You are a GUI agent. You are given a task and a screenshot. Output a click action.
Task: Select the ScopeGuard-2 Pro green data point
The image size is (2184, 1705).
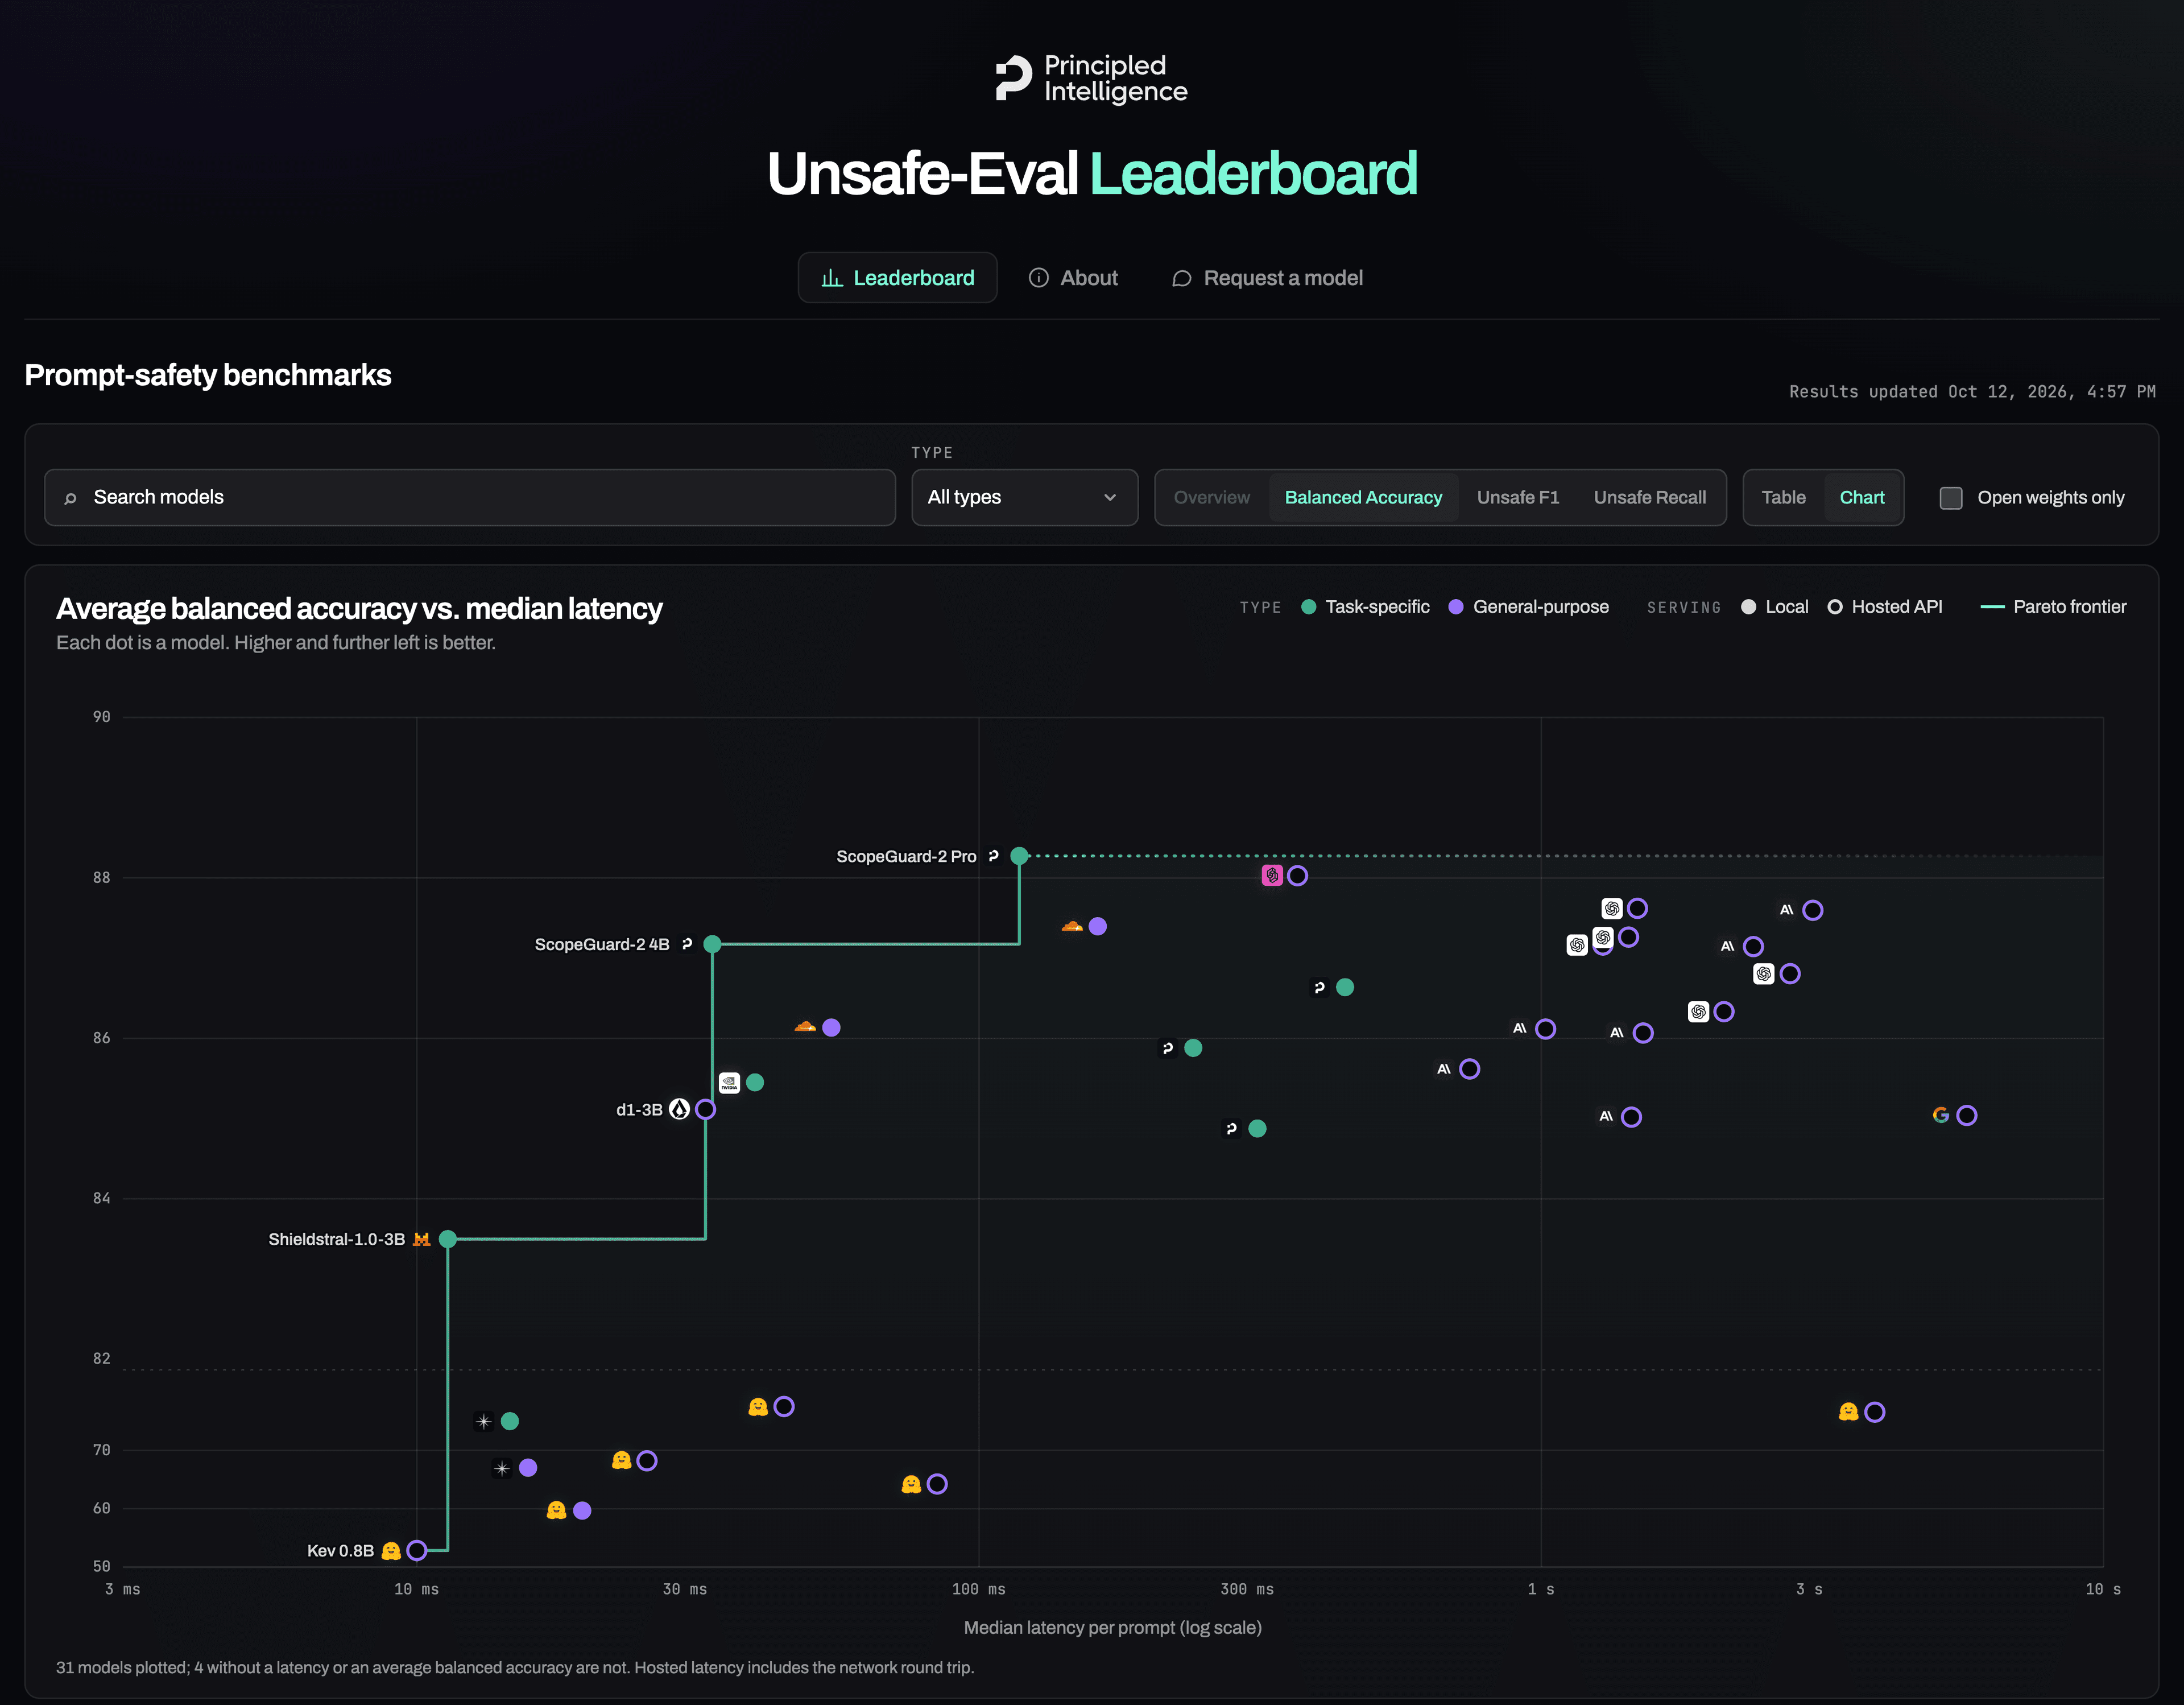pos(1019,856)
